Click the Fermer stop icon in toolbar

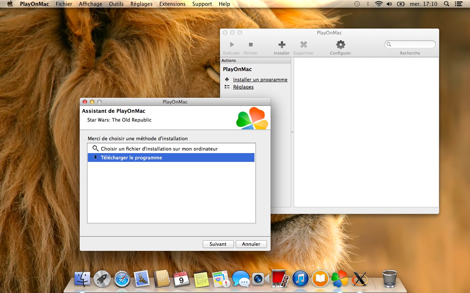tap(251, 45)
